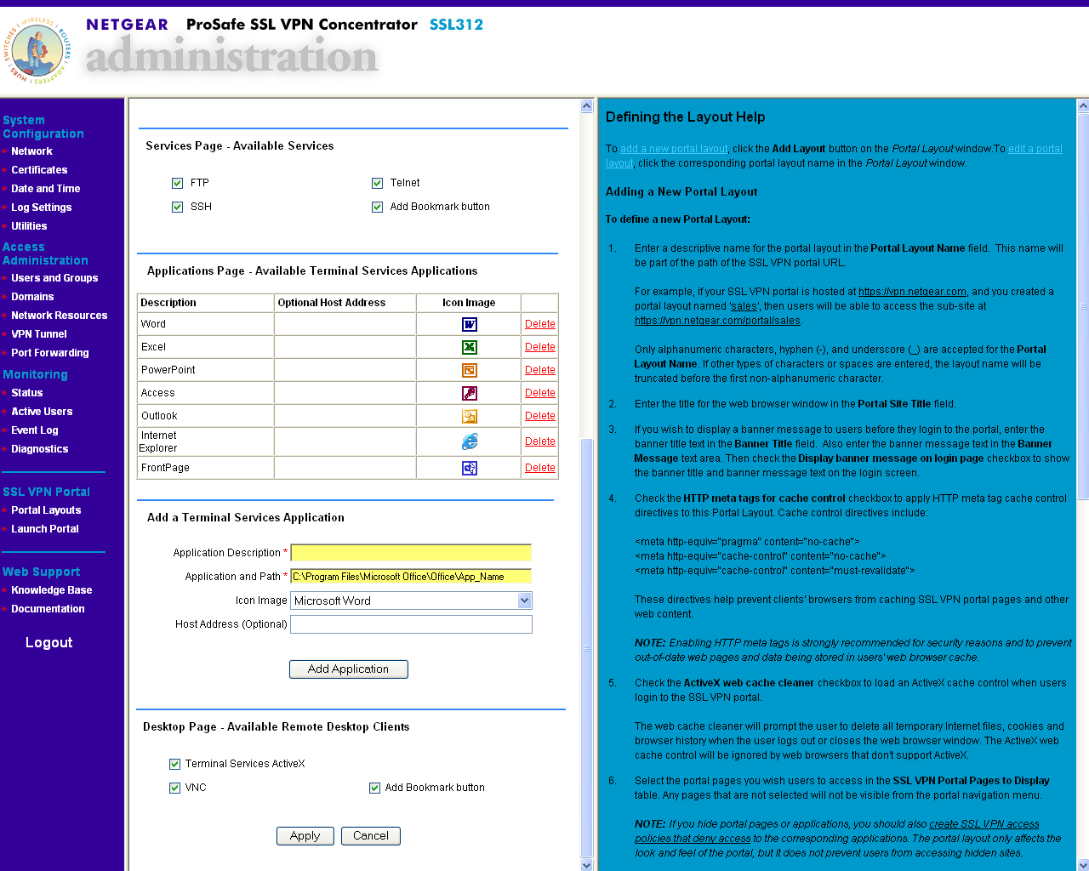Click the PowerPoint icon image

pyautogui.click(x=470, y=370)
